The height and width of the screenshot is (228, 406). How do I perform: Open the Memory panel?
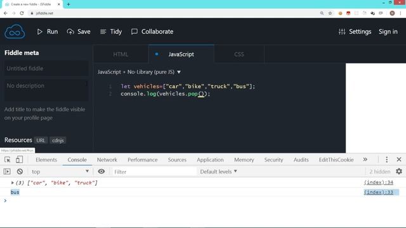(244, 160)
